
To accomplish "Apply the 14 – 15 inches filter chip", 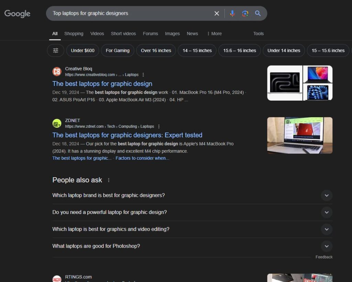I will [197, 50].
